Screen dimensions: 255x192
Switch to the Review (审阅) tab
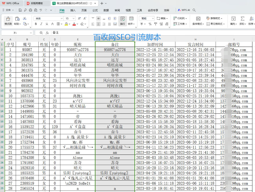click(x=117, y=10)
